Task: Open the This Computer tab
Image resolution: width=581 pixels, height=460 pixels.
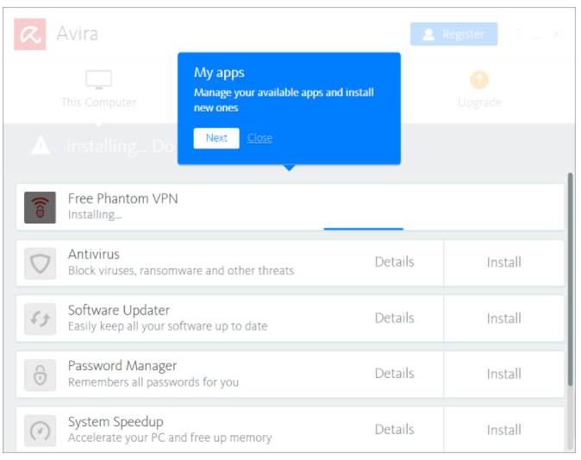Action: coord(98,90)
